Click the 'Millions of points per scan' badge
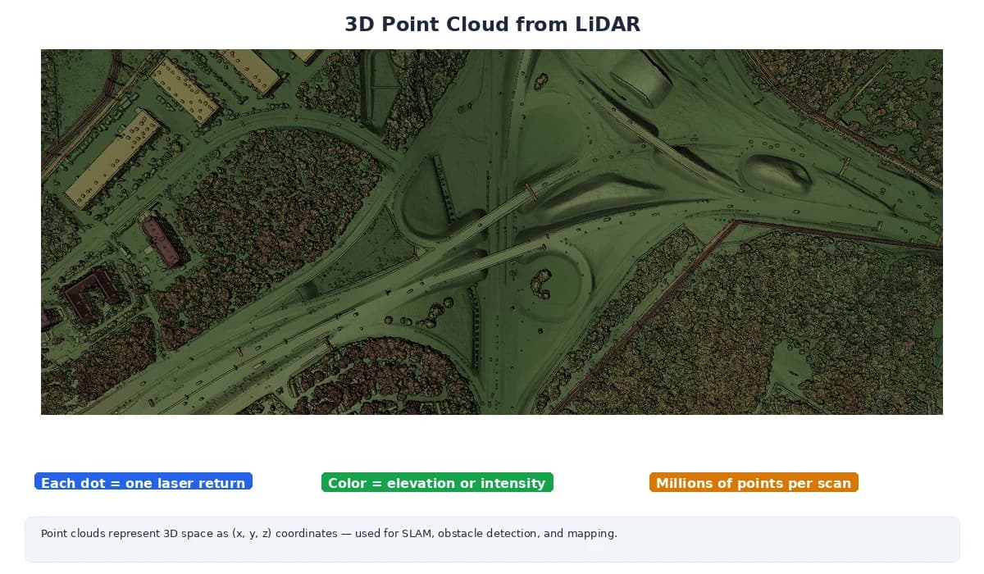984x574 pixels. point(754,483)
